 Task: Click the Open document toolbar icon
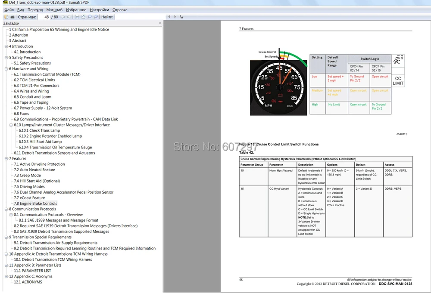point(6,17)
